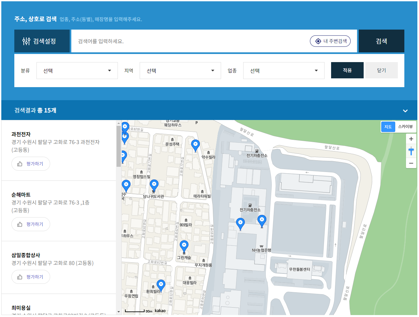Close the filter panel with 닫기
The height and width of the screenshot is (317, 419).
click(382, 70)
